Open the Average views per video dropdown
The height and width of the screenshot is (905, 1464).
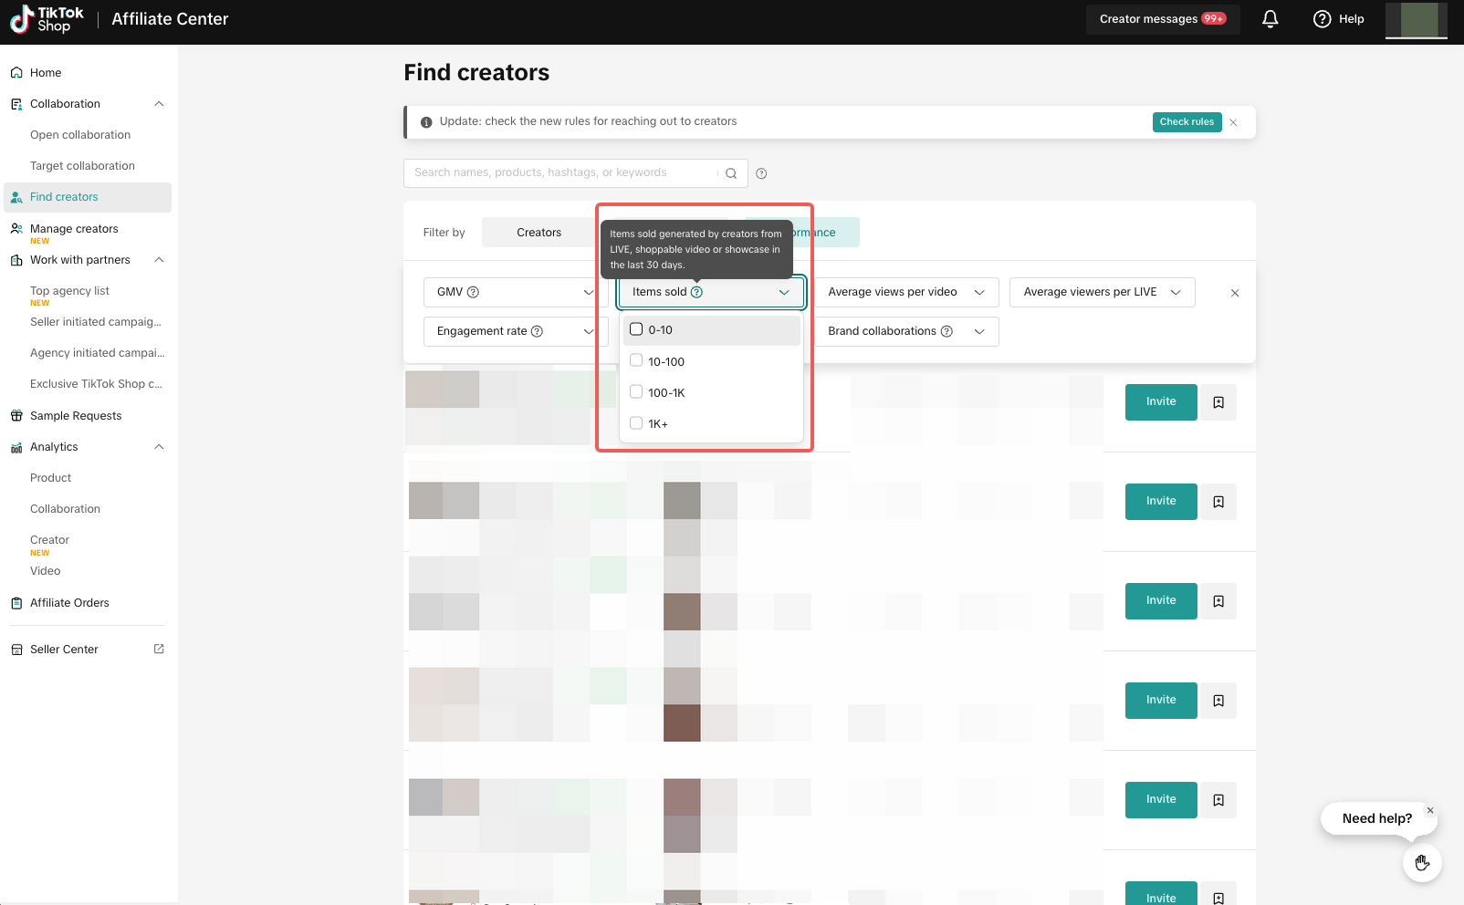[x=905, y=292]
